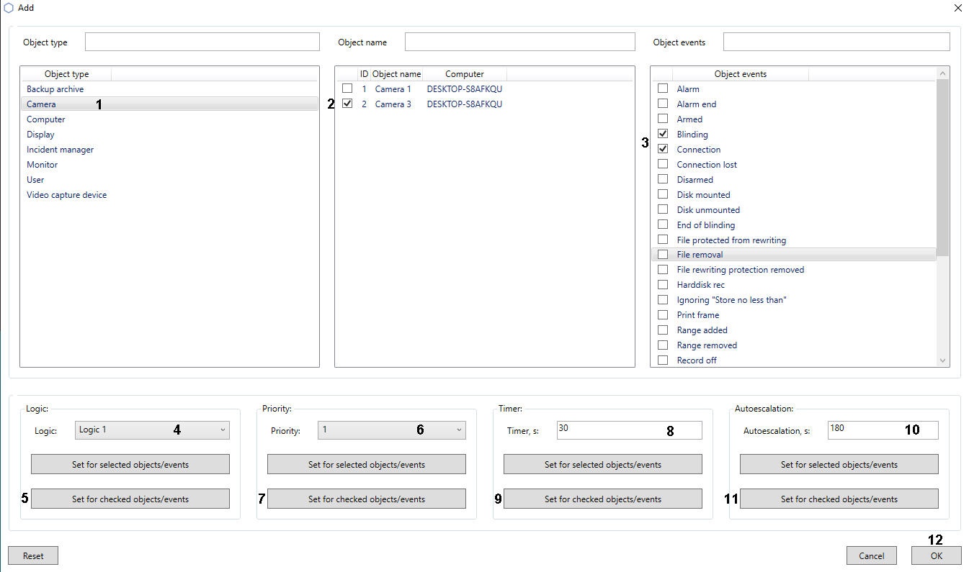Tick the Connection lost event checkbox
Screen dimensions: 969x572
tap(663, 164)
